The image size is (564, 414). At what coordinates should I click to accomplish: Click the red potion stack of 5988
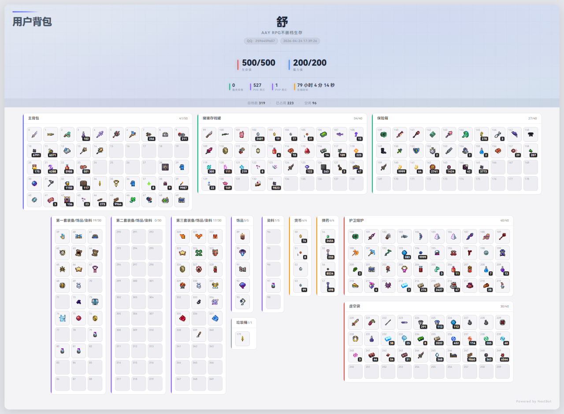(67, 167)
